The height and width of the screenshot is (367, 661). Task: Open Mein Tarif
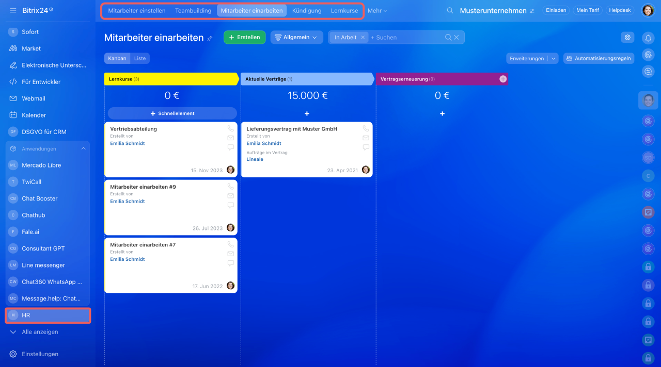(x=588, y=10)
